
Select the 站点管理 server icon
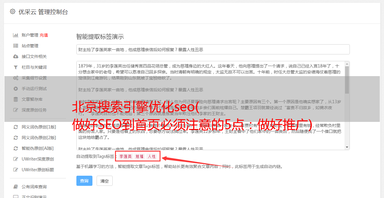click(16, 46)
